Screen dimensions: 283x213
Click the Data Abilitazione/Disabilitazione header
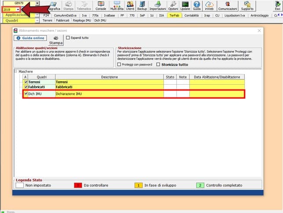[217, 77]
